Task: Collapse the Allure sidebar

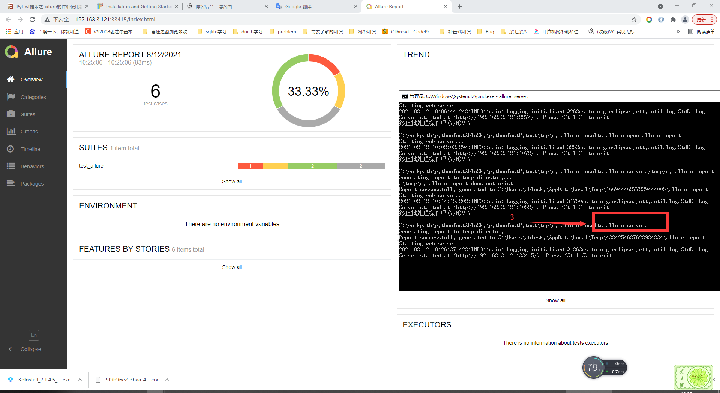Action: [x=25, y=349]
